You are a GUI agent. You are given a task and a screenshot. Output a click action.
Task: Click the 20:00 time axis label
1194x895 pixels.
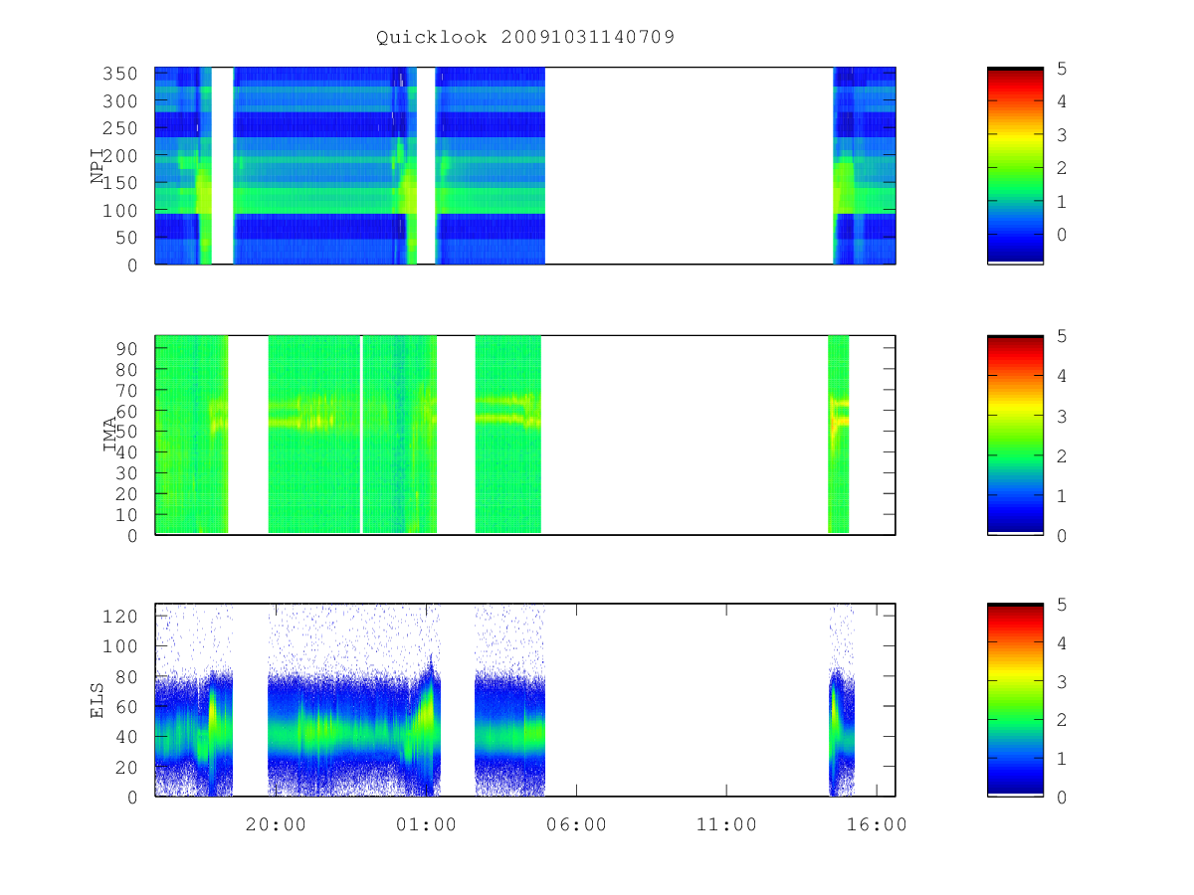pyautogui.click(x=276, y=824)
